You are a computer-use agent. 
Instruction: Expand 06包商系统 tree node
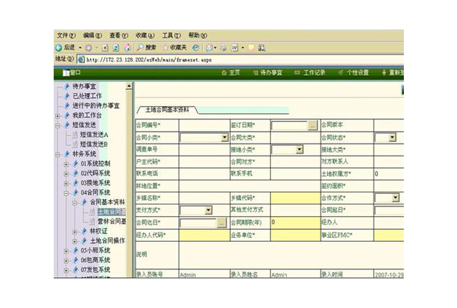66,261
